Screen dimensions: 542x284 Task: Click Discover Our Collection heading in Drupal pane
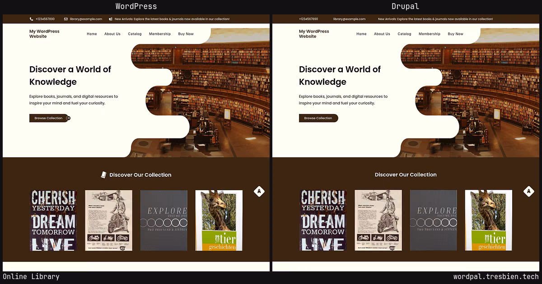click(x=406, y=175)
